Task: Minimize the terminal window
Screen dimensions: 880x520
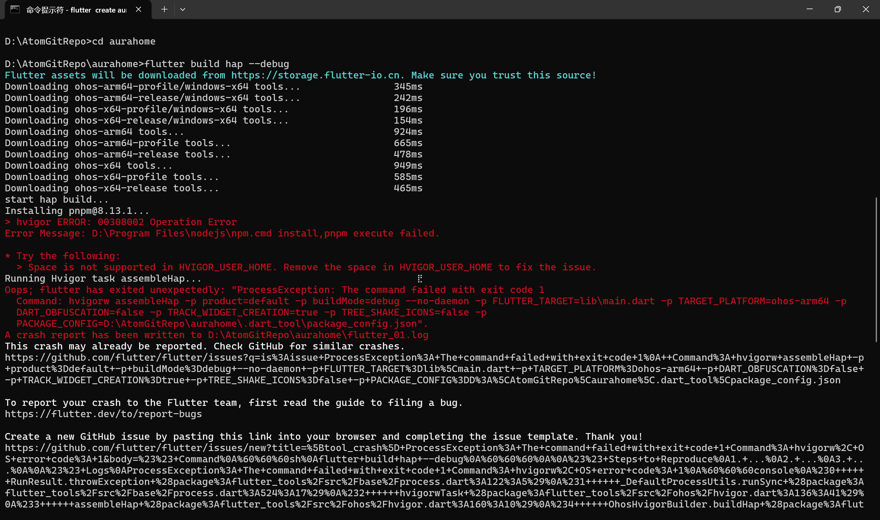Action: [x=809, y=9]
